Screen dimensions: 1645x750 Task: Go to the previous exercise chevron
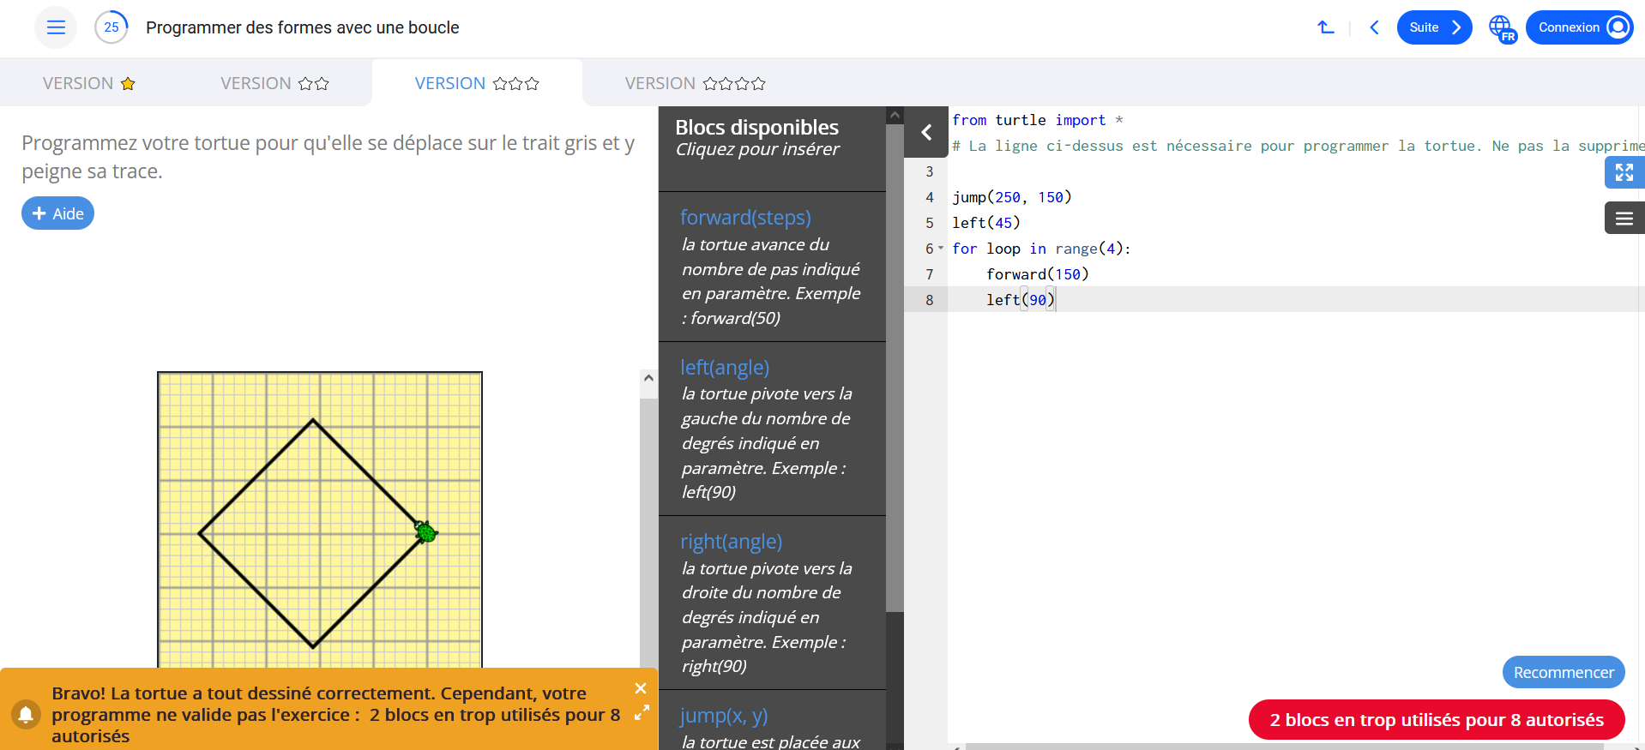[1374, 27]
